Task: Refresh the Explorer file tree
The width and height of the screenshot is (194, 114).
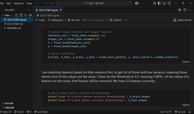Action: (x=26, y=15)
